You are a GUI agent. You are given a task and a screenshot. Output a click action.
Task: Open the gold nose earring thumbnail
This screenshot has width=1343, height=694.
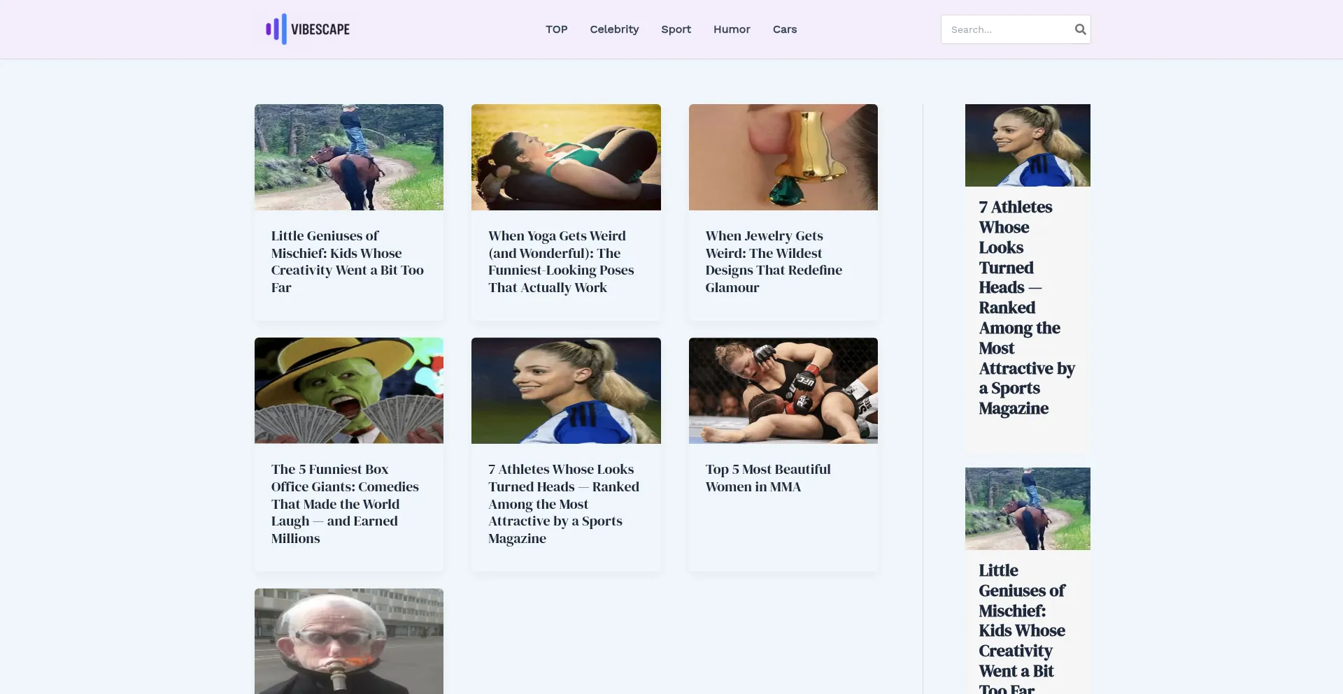[783, 157]
